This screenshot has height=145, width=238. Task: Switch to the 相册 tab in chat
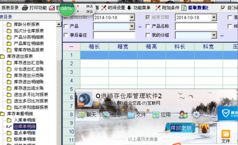point(112,115)
